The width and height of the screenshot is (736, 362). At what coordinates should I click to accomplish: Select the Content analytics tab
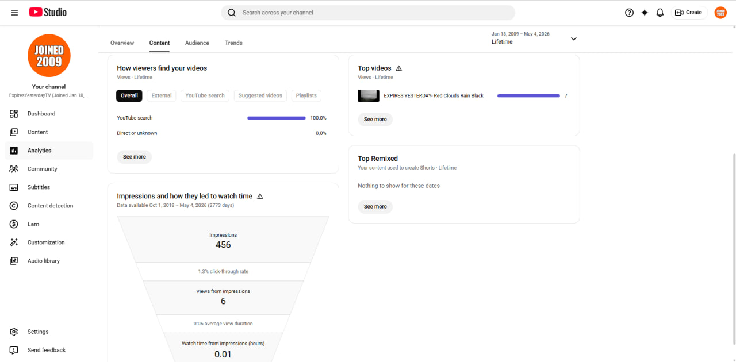coord(159,43)
